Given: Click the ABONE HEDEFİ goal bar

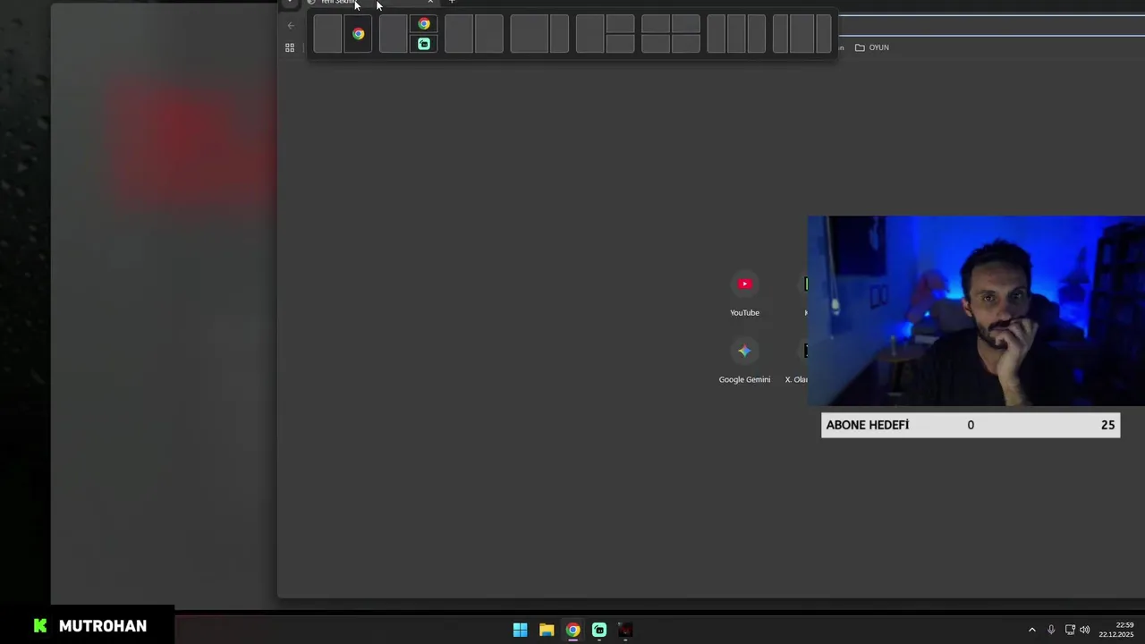Looking at the screenshot, I should tap(971, 425).
